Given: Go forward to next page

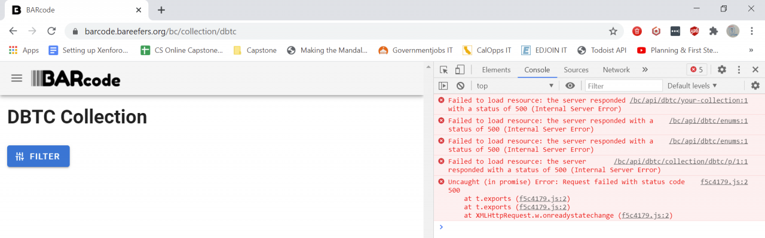Looking at the screenshot, I should (32, 31).
